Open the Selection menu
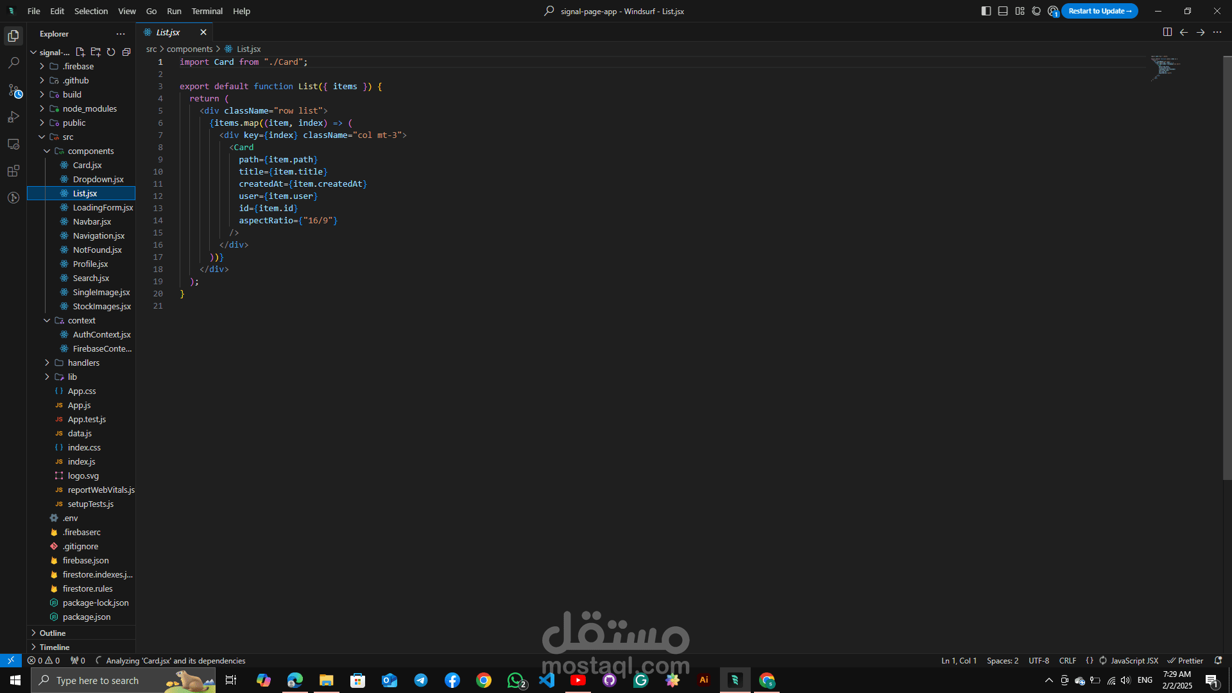The height and width of the screenshot is (693, 1232). pos(91,11)
